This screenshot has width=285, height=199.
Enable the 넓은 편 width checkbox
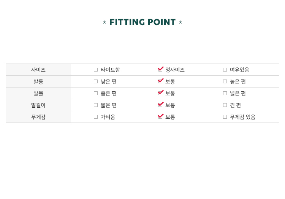(x=225, y=93)
